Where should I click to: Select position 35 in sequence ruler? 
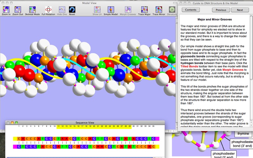click(153, 126)
